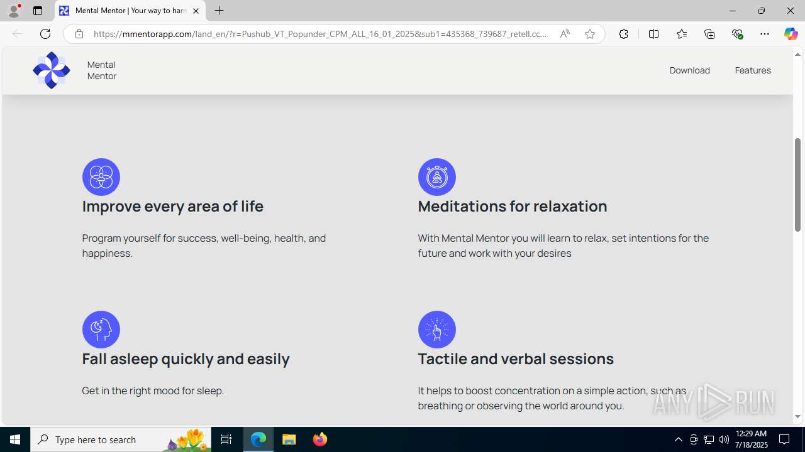The height and width of the screenshot is (452, 805).
Task: Go to the Download section
Action: pyautogui.click(x=689, y=70)
